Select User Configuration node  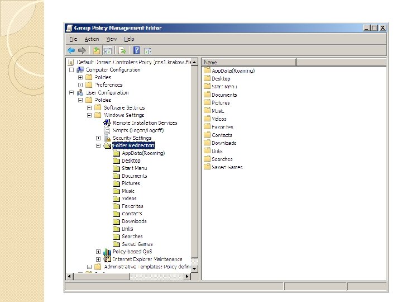107,92
